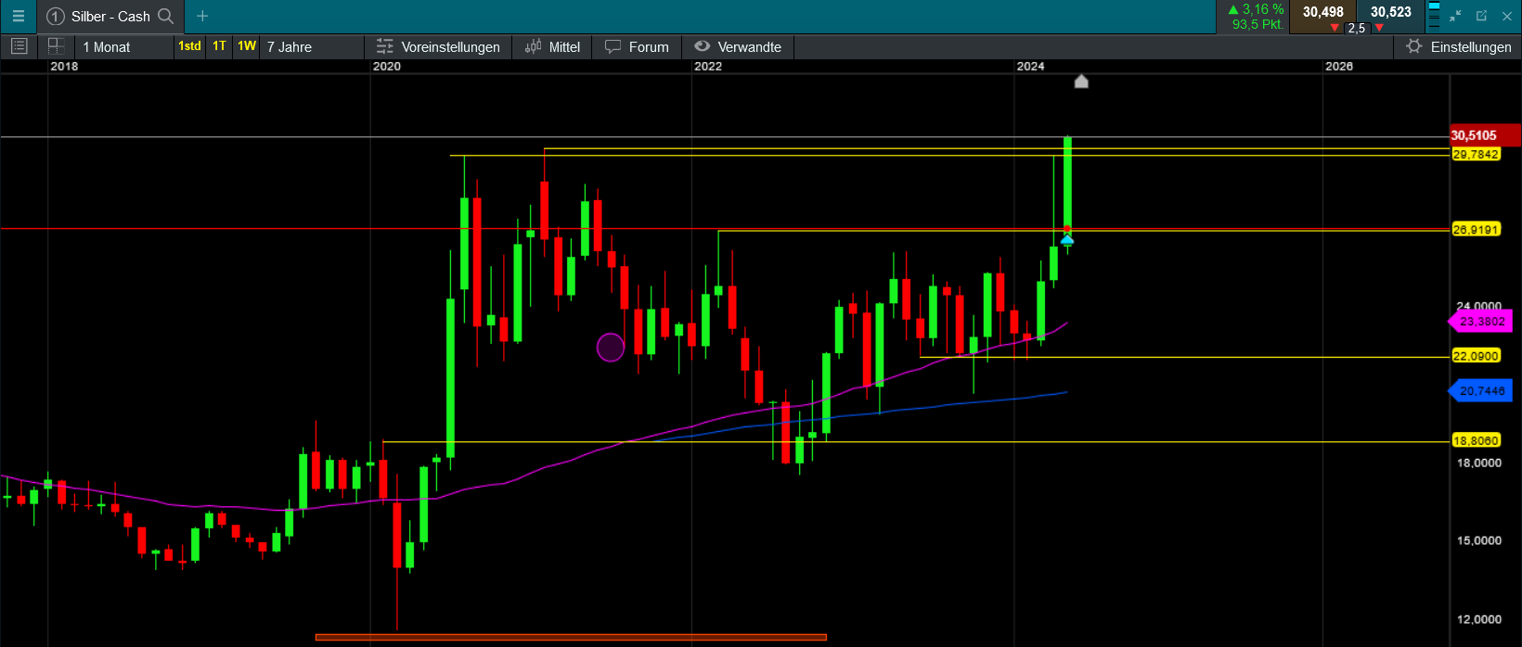Image resolution: width=1522 pixels, height=647 pixels.
Task: Click the sell price 30,498
Action: tap(1322, 12)
